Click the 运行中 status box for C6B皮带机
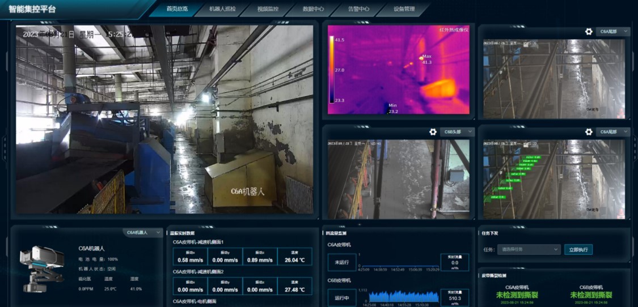This screenshot has height=307, width=638. coord(341,297)
